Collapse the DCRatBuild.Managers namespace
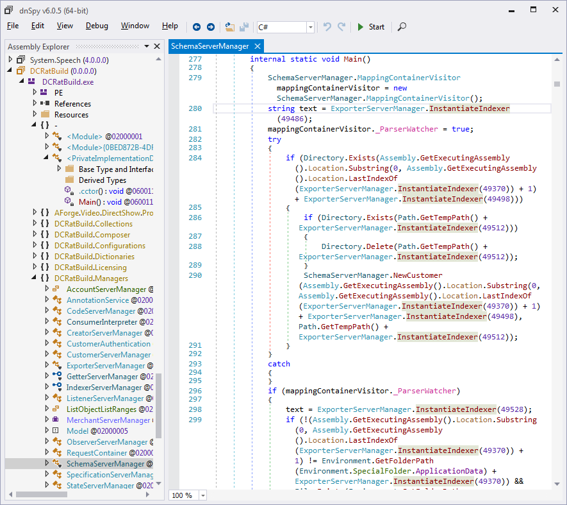Screen dimensions: 567x505 coord(33,278)
